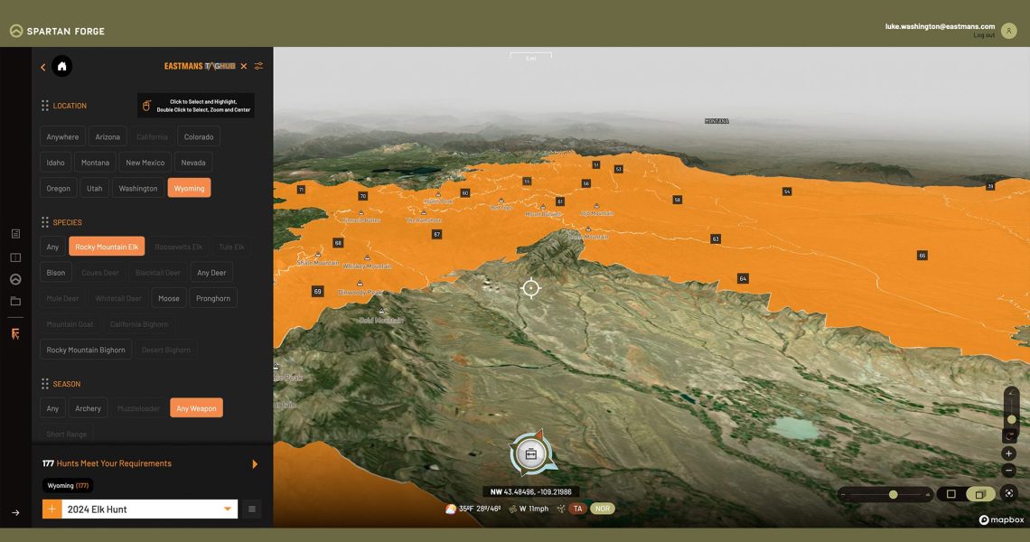Click the Log out link

click(x=984, y=35)
